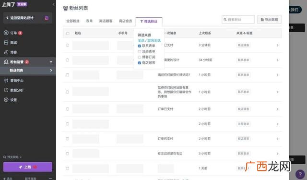
Task: Select the row contacted 3 分钟前
Action: (68, 45)
